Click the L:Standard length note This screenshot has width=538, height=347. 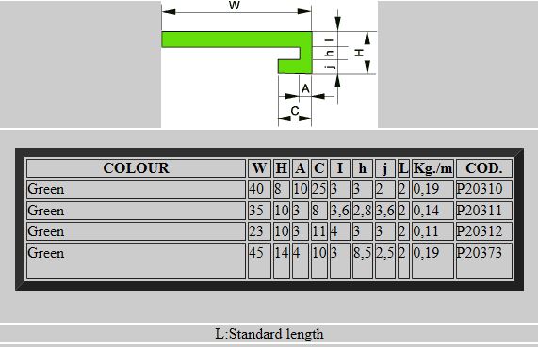click(269, 334)
